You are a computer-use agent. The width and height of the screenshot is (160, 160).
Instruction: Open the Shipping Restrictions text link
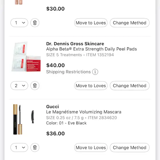pos(68,72)
